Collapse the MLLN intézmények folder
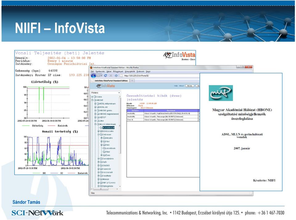This screenshot has height=220, width=296. [x=95, y=124]
